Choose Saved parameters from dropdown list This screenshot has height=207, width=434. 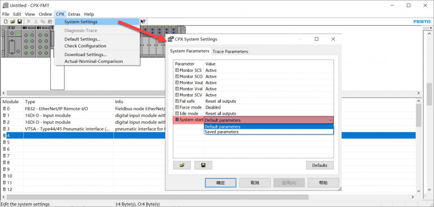268,132
